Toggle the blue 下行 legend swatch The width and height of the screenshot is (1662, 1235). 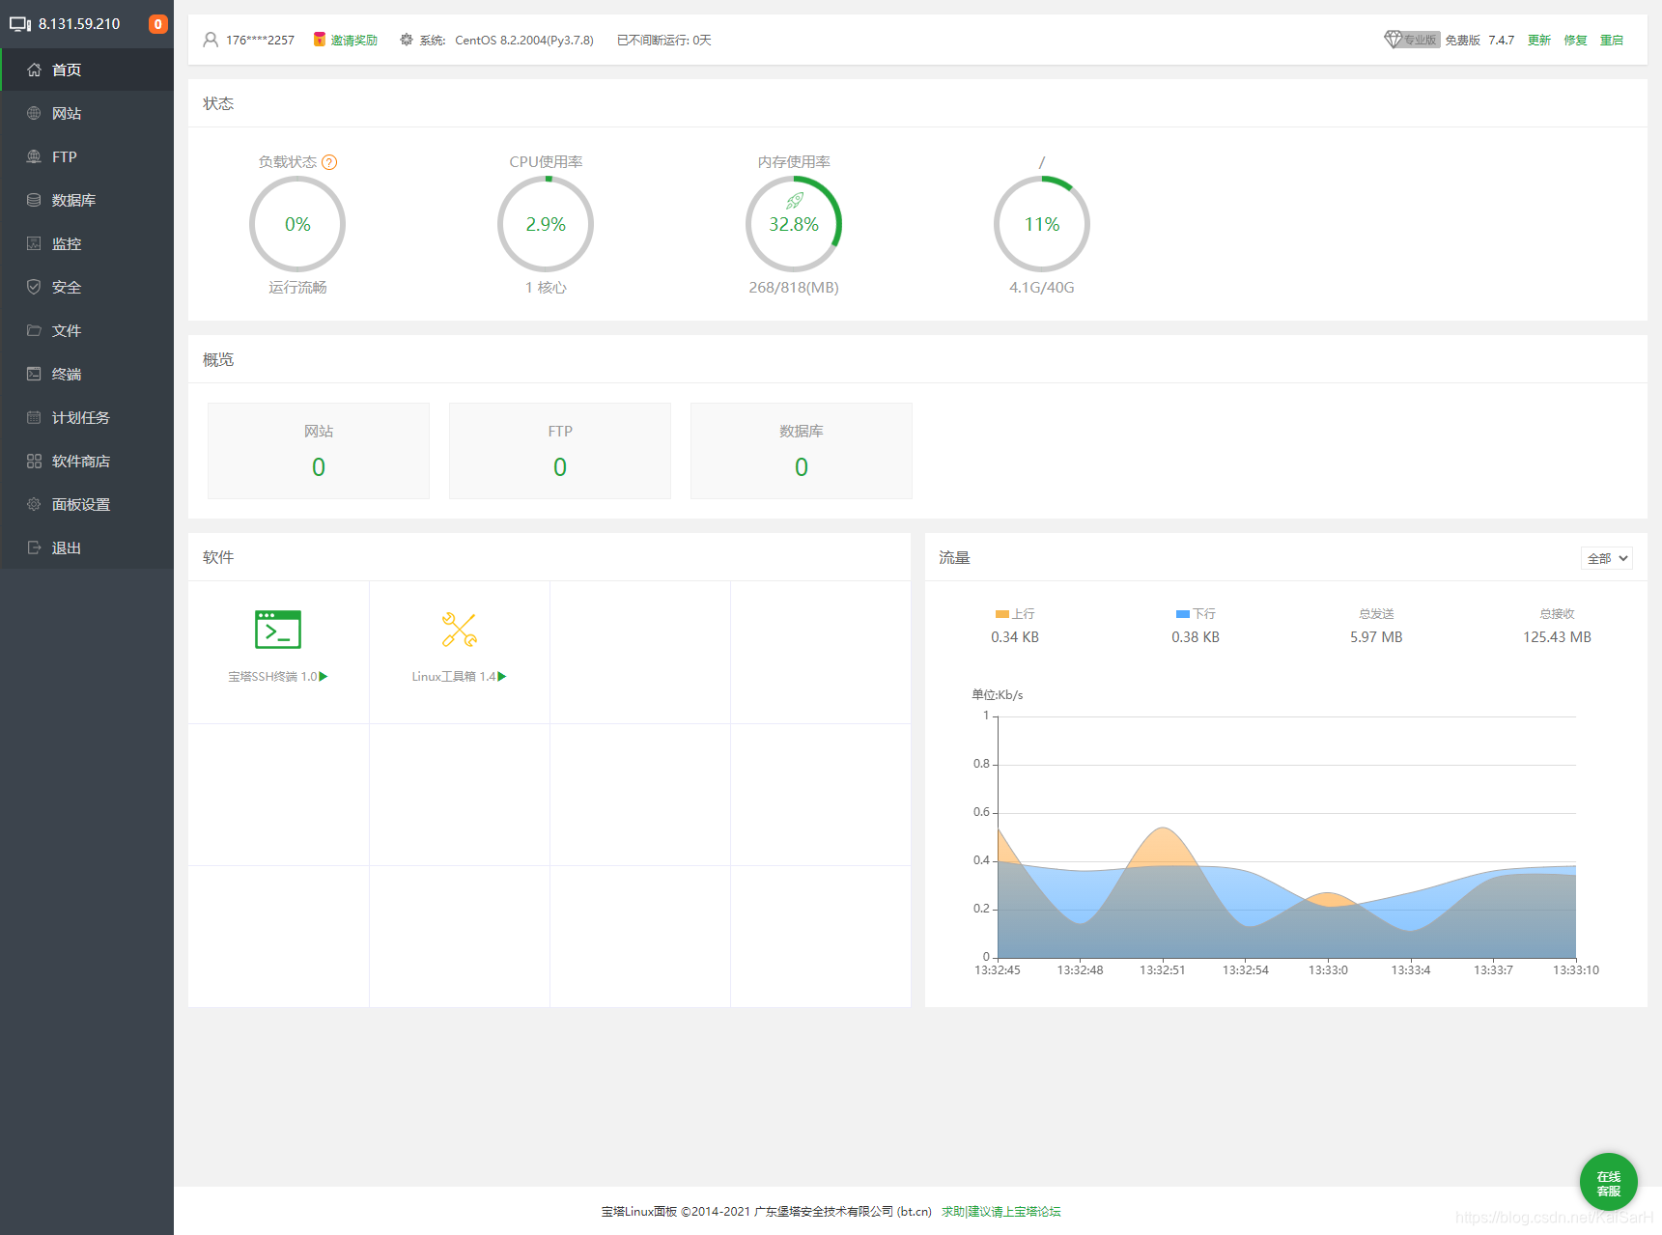(x=1182, y=614)
